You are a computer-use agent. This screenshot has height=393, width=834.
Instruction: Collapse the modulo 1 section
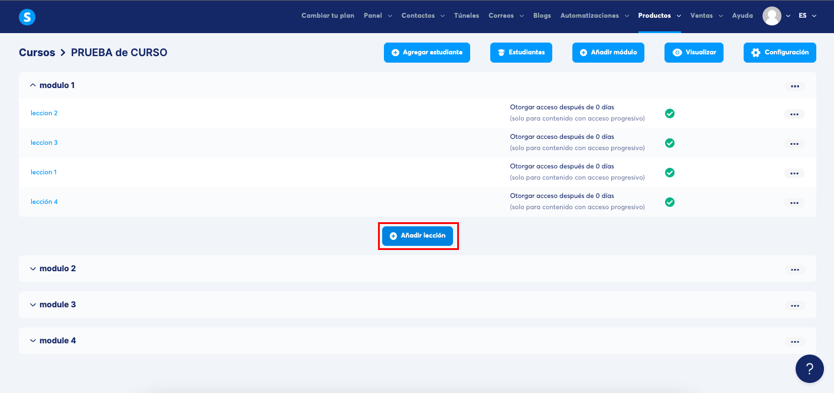[x=33, y=86]
